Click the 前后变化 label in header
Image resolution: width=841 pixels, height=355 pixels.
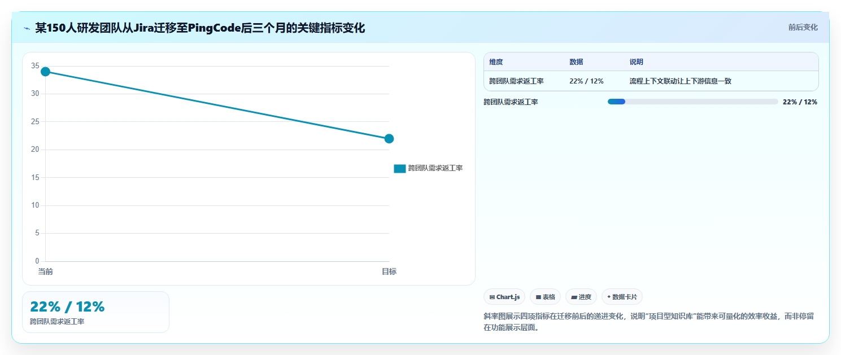click(803, 28)
